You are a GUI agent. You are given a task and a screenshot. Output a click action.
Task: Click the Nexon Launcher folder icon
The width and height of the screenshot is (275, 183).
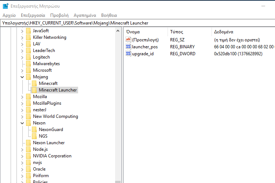pyautogui.click(x=28, y=143)
